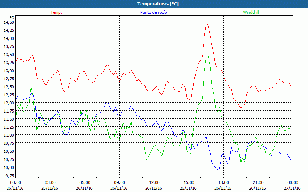The image size is (308, 192).
Task: Click the 10,25 y-axis value
Action: coord(9,159)
